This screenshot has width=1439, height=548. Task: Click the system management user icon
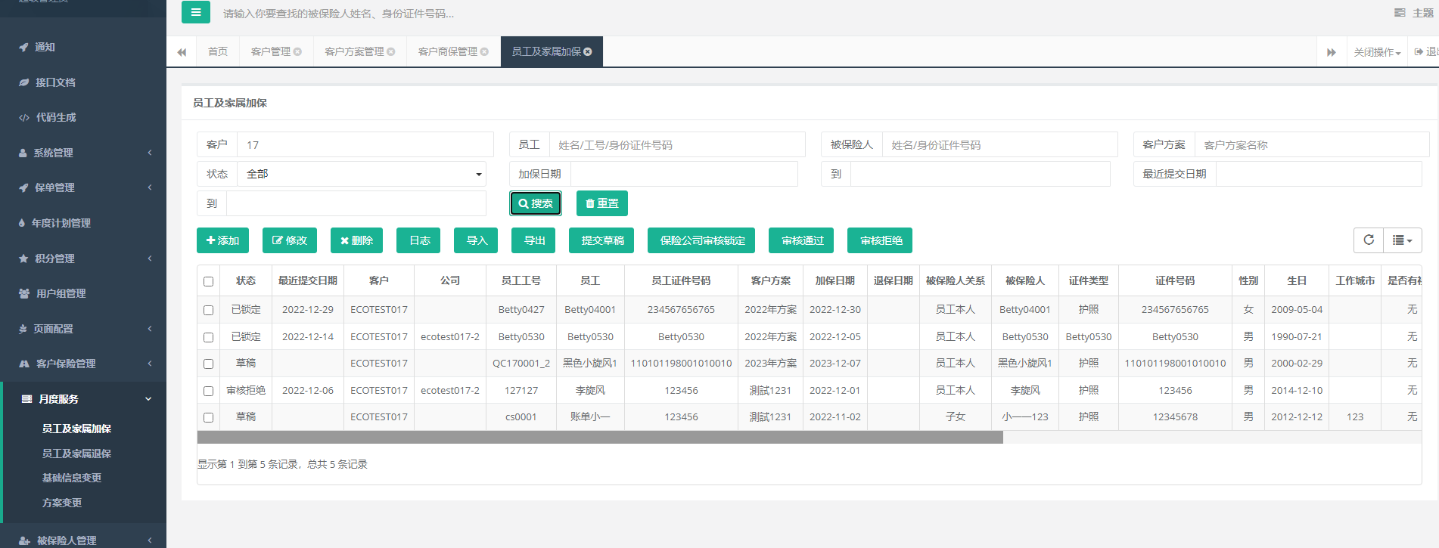pos(23,153)
